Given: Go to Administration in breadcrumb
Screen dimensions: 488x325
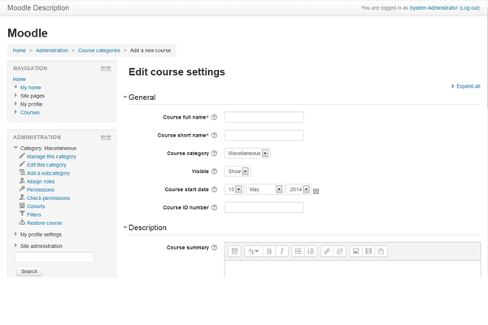Looking at the screenshot, I should 52,50.
